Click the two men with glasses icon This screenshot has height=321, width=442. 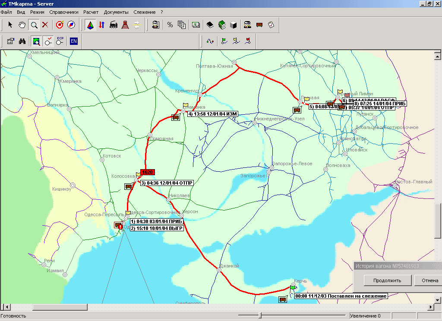pos(247,25)
